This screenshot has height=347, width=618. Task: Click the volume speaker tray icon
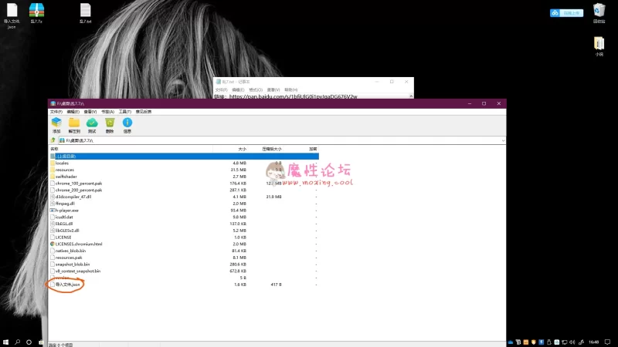click(572, 342)
